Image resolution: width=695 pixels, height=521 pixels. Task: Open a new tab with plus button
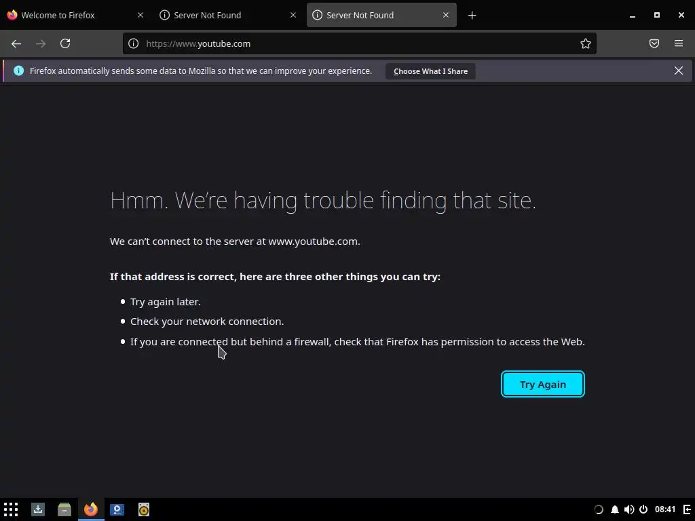[472, 16]
